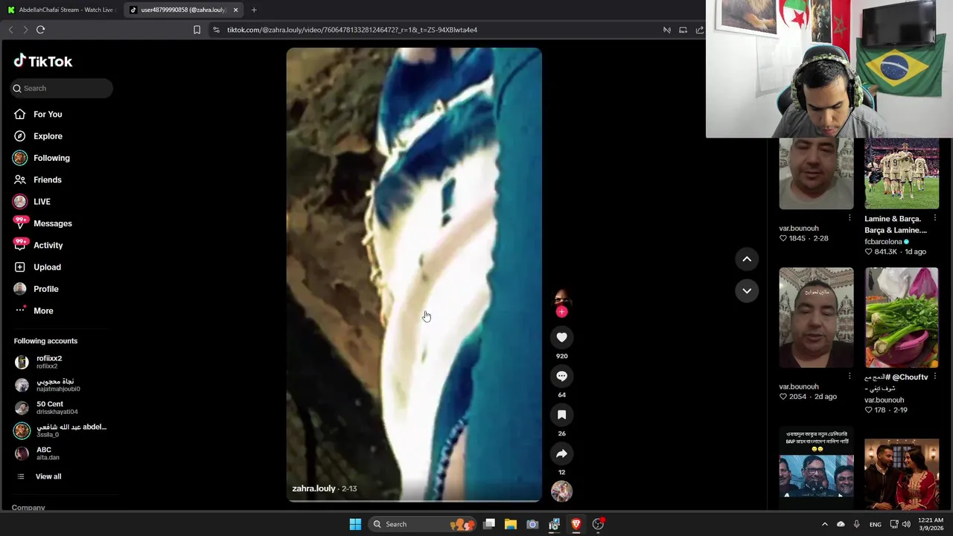Open the couple in red dress thumbnail
The height and width of the screenshot is (536, 953).
coord(902,474)
